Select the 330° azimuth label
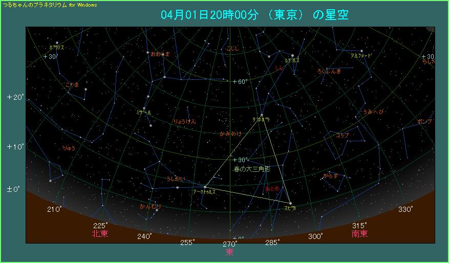The width and height of the screenshot is (449, 263). (405, 209)
